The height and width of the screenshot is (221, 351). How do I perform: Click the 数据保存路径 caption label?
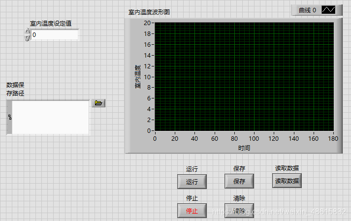click(15, 89)
